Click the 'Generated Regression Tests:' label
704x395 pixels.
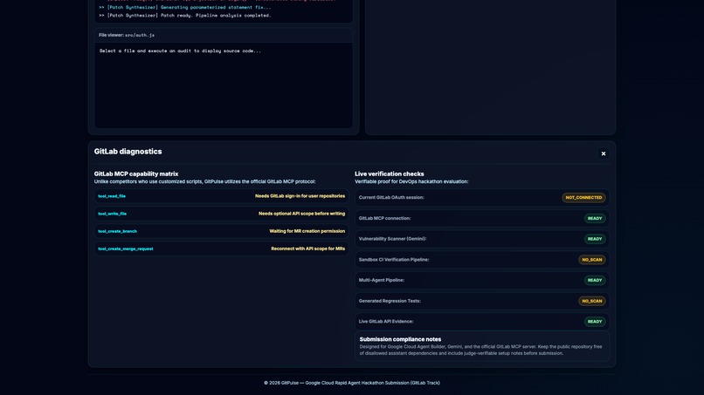[390, 301]
